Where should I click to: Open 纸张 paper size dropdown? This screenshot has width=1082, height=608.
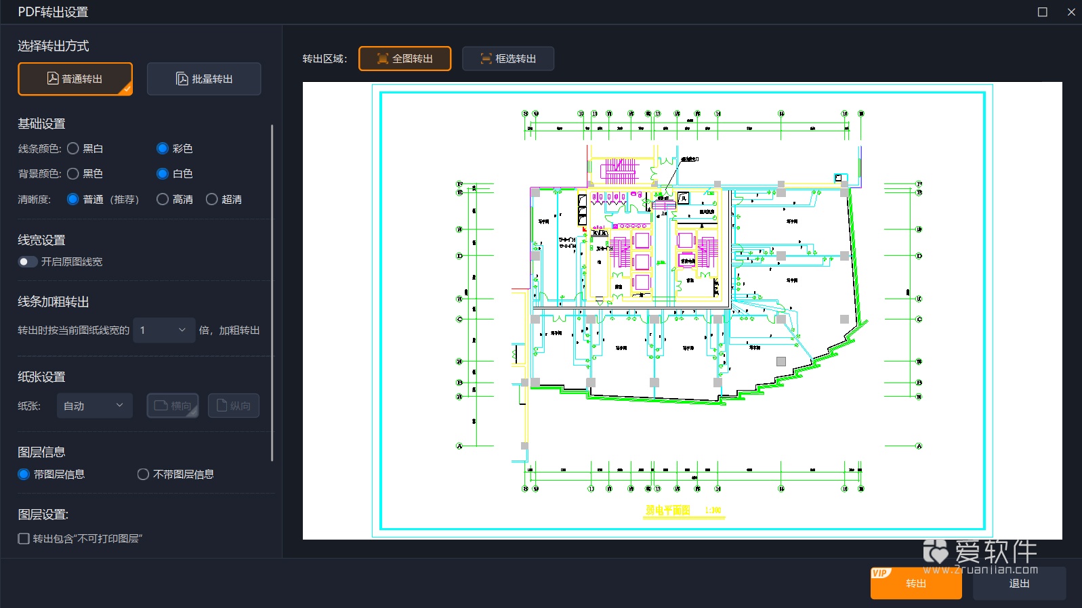click(x=94, y=406)
